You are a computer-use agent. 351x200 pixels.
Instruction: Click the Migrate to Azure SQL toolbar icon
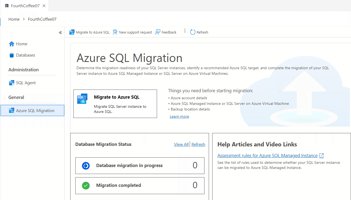(x=72, y=32)
